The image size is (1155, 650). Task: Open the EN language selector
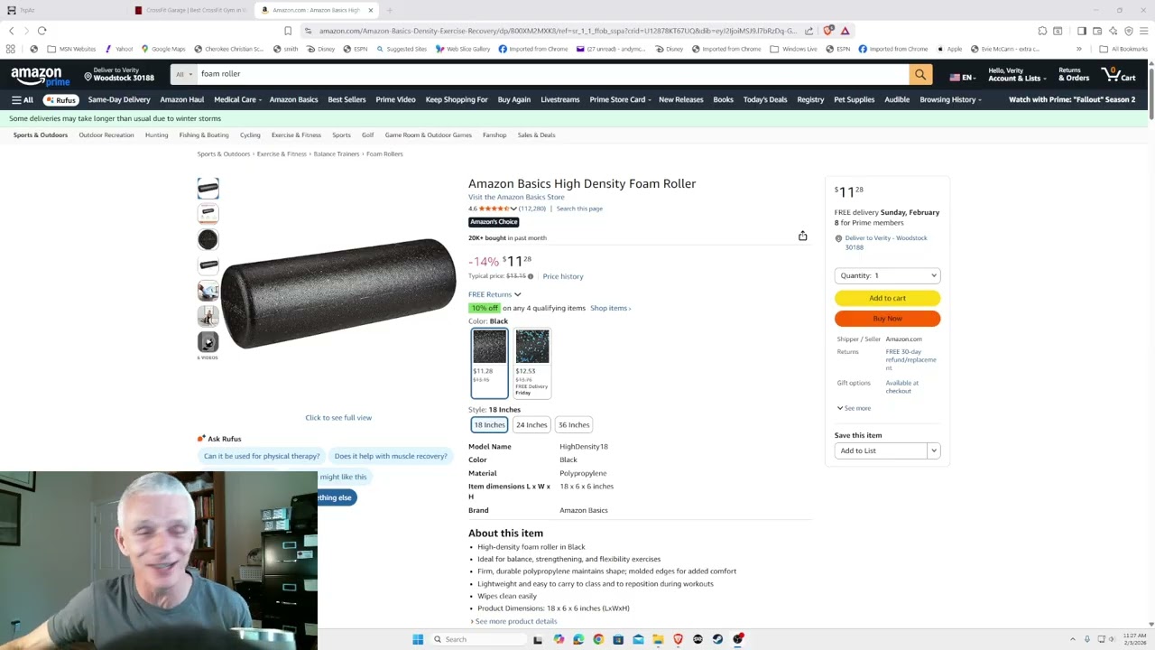point(962,78)
